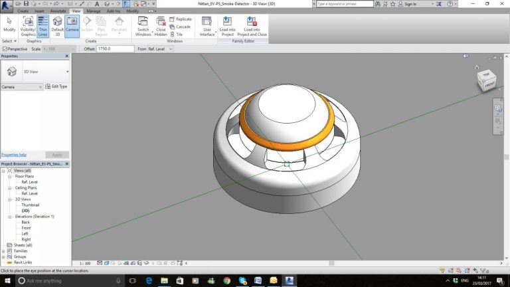Open the Default 3D view
Viewport: 510px width, 287px height.
pyautogui.click(x=58, y=25)
